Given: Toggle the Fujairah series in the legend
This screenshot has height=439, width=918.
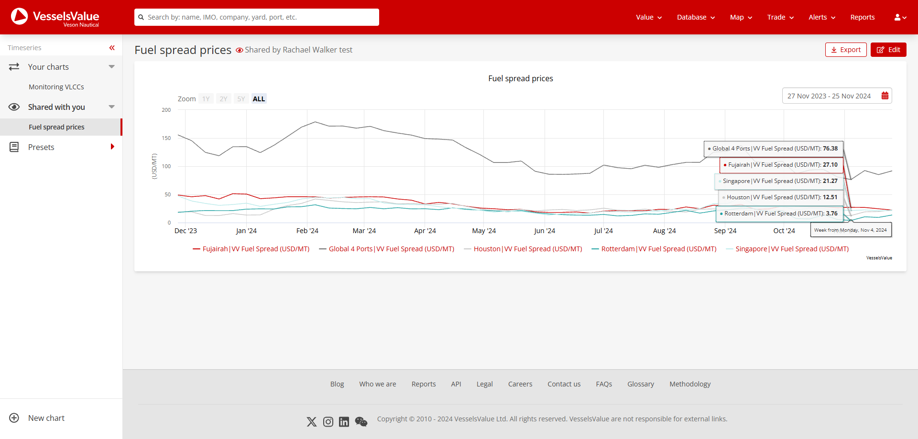Looking at the screenshot, I should (x=251, y=248).
